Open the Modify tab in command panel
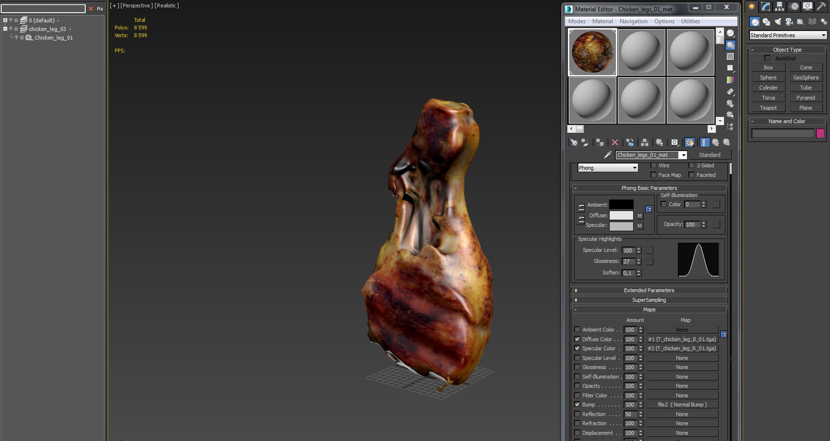Screen dimensions: 830x441 click(x=766, y=6)
